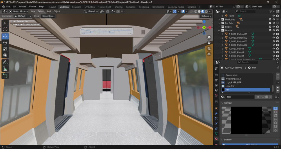The height and width of the screenshot is (149, 281).
Task: Open the Render properties tab
Action: coord(216,75)
